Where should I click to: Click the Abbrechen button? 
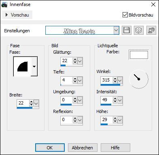click(83, 148)
